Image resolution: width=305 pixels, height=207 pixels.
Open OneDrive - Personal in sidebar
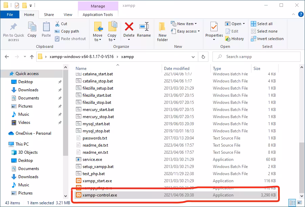33,133
